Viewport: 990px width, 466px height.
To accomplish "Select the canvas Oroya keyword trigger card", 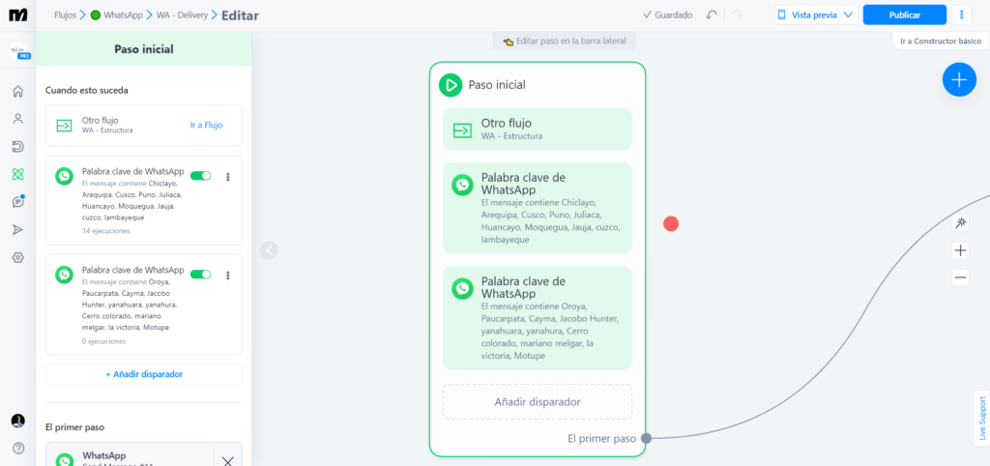I will (x=538, y=318).
